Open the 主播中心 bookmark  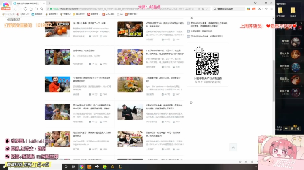coord(66,14)
